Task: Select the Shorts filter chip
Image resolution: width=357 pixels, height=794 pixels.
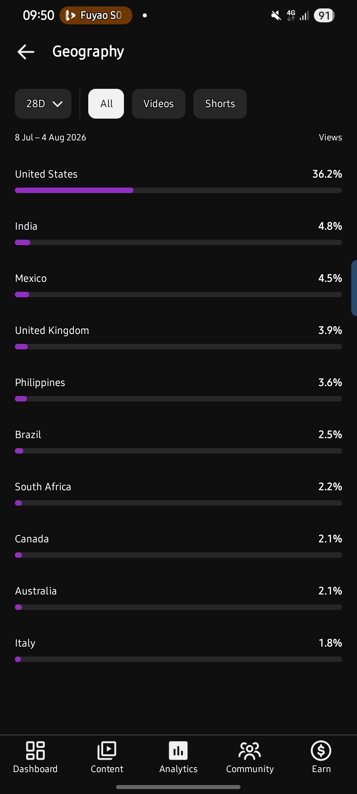Action: (x=220, y=104)
